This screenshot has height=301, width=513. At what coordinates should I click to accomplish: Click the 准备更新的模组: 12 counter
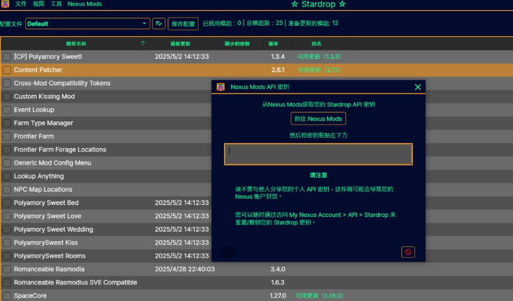313,23
